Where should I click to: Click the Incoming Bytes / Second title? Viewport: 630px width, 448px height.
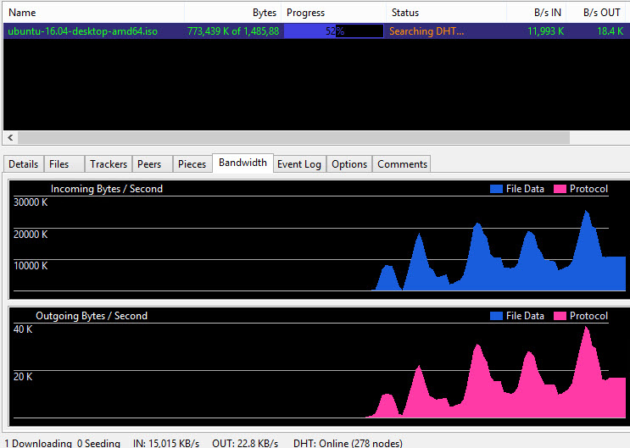(x=107, y=189)
